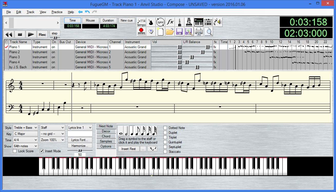Click the blue back arrow in menu bar
The width and height of the screenshot is (336, 192).
coord(80,12)
